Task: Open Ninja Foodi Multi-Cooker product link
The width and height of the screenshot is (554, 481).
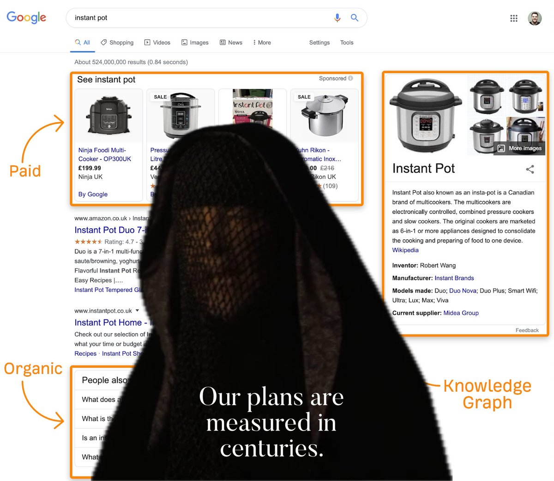Action: 105,154
